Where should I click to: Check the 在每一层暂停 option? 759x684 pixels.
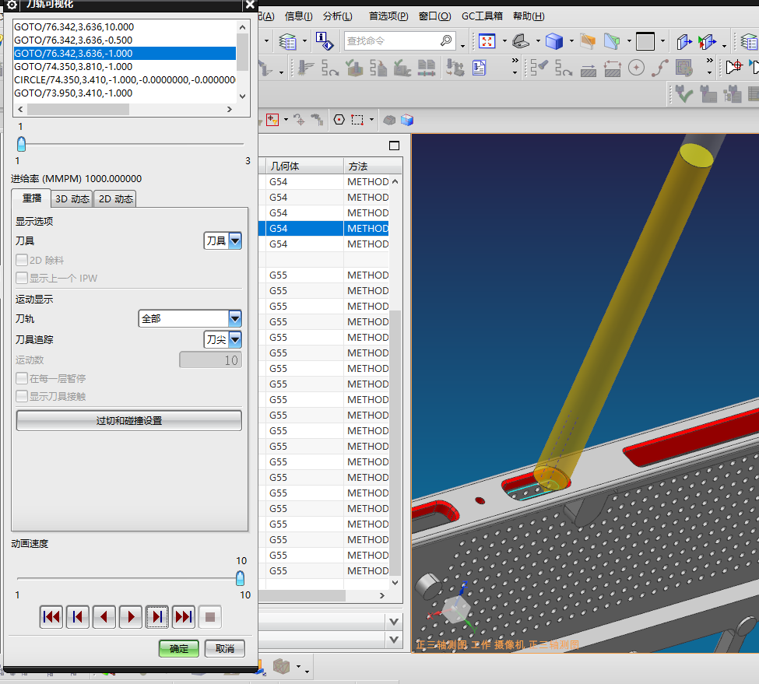point(22,379)
